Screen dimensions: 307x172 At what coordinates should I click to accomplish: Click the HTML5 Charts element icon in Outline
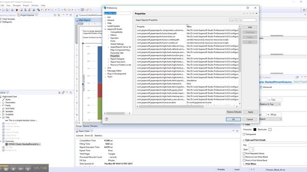coord(6,144)
